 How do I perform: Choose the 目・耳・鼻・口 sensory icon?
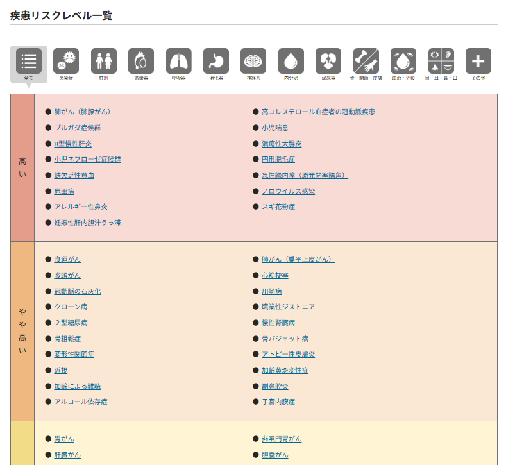coord(441,61)
